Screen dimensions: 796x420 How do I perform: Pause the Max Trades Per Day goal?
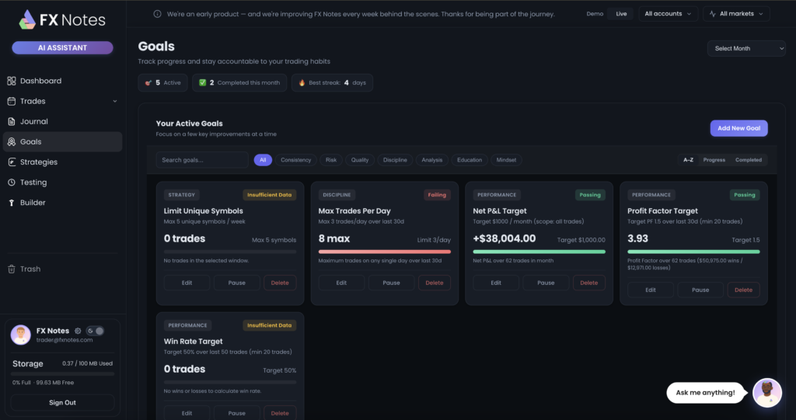pyautogui.click(x=391, y=283)
